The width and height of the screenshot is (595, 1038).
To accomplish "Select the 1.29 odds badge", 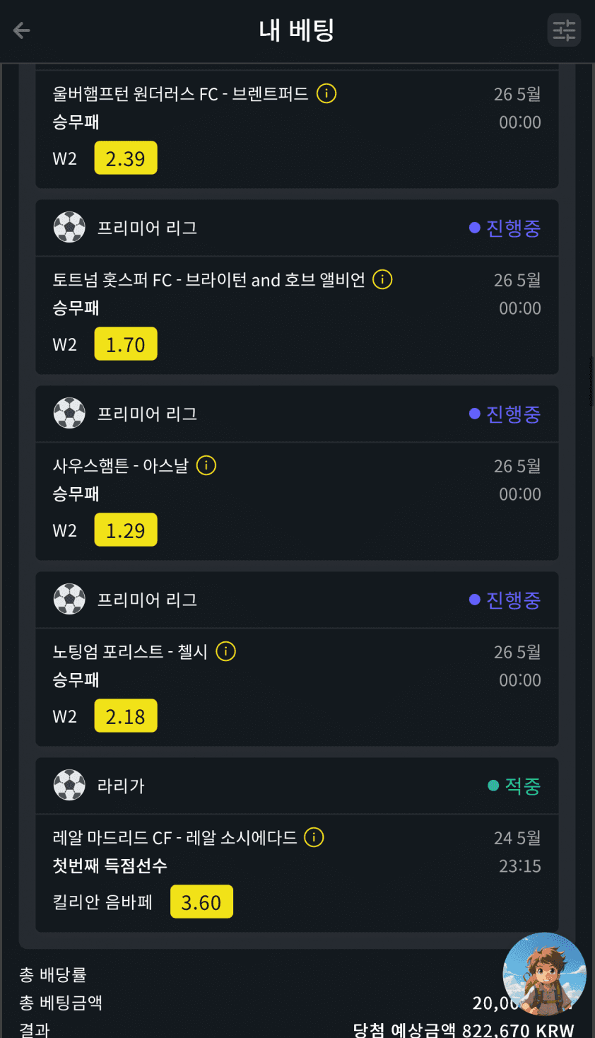I will click(126, 530).
